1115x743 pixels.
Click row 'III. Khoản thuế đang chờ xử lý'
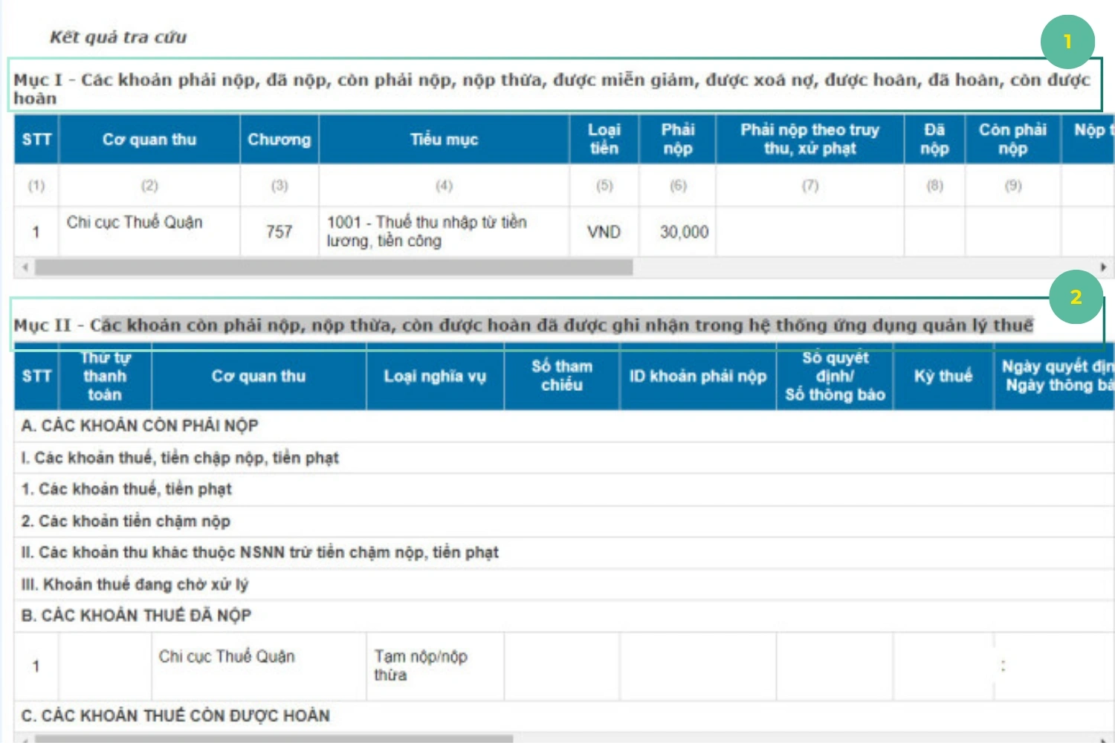(x=563, y=585)
